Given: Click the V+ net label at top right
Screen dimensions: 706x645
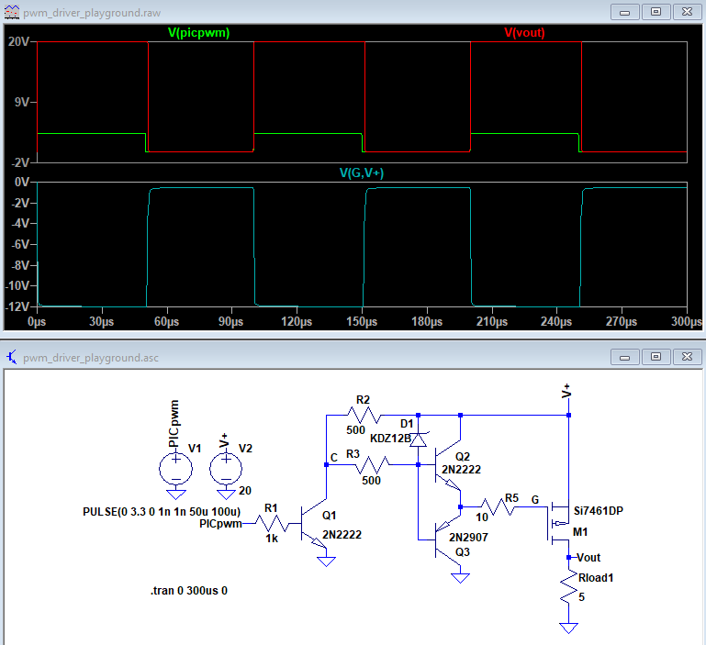Looking at the screenshot, I should click(566, 391).
